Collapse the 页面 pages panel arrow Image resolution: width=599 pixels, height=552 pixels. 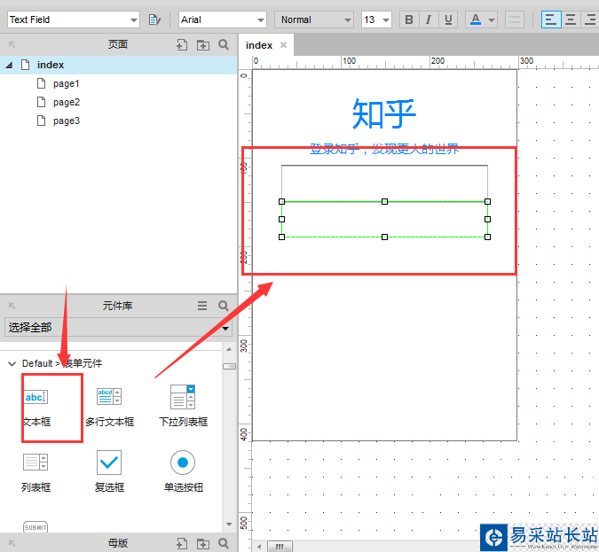12,44
